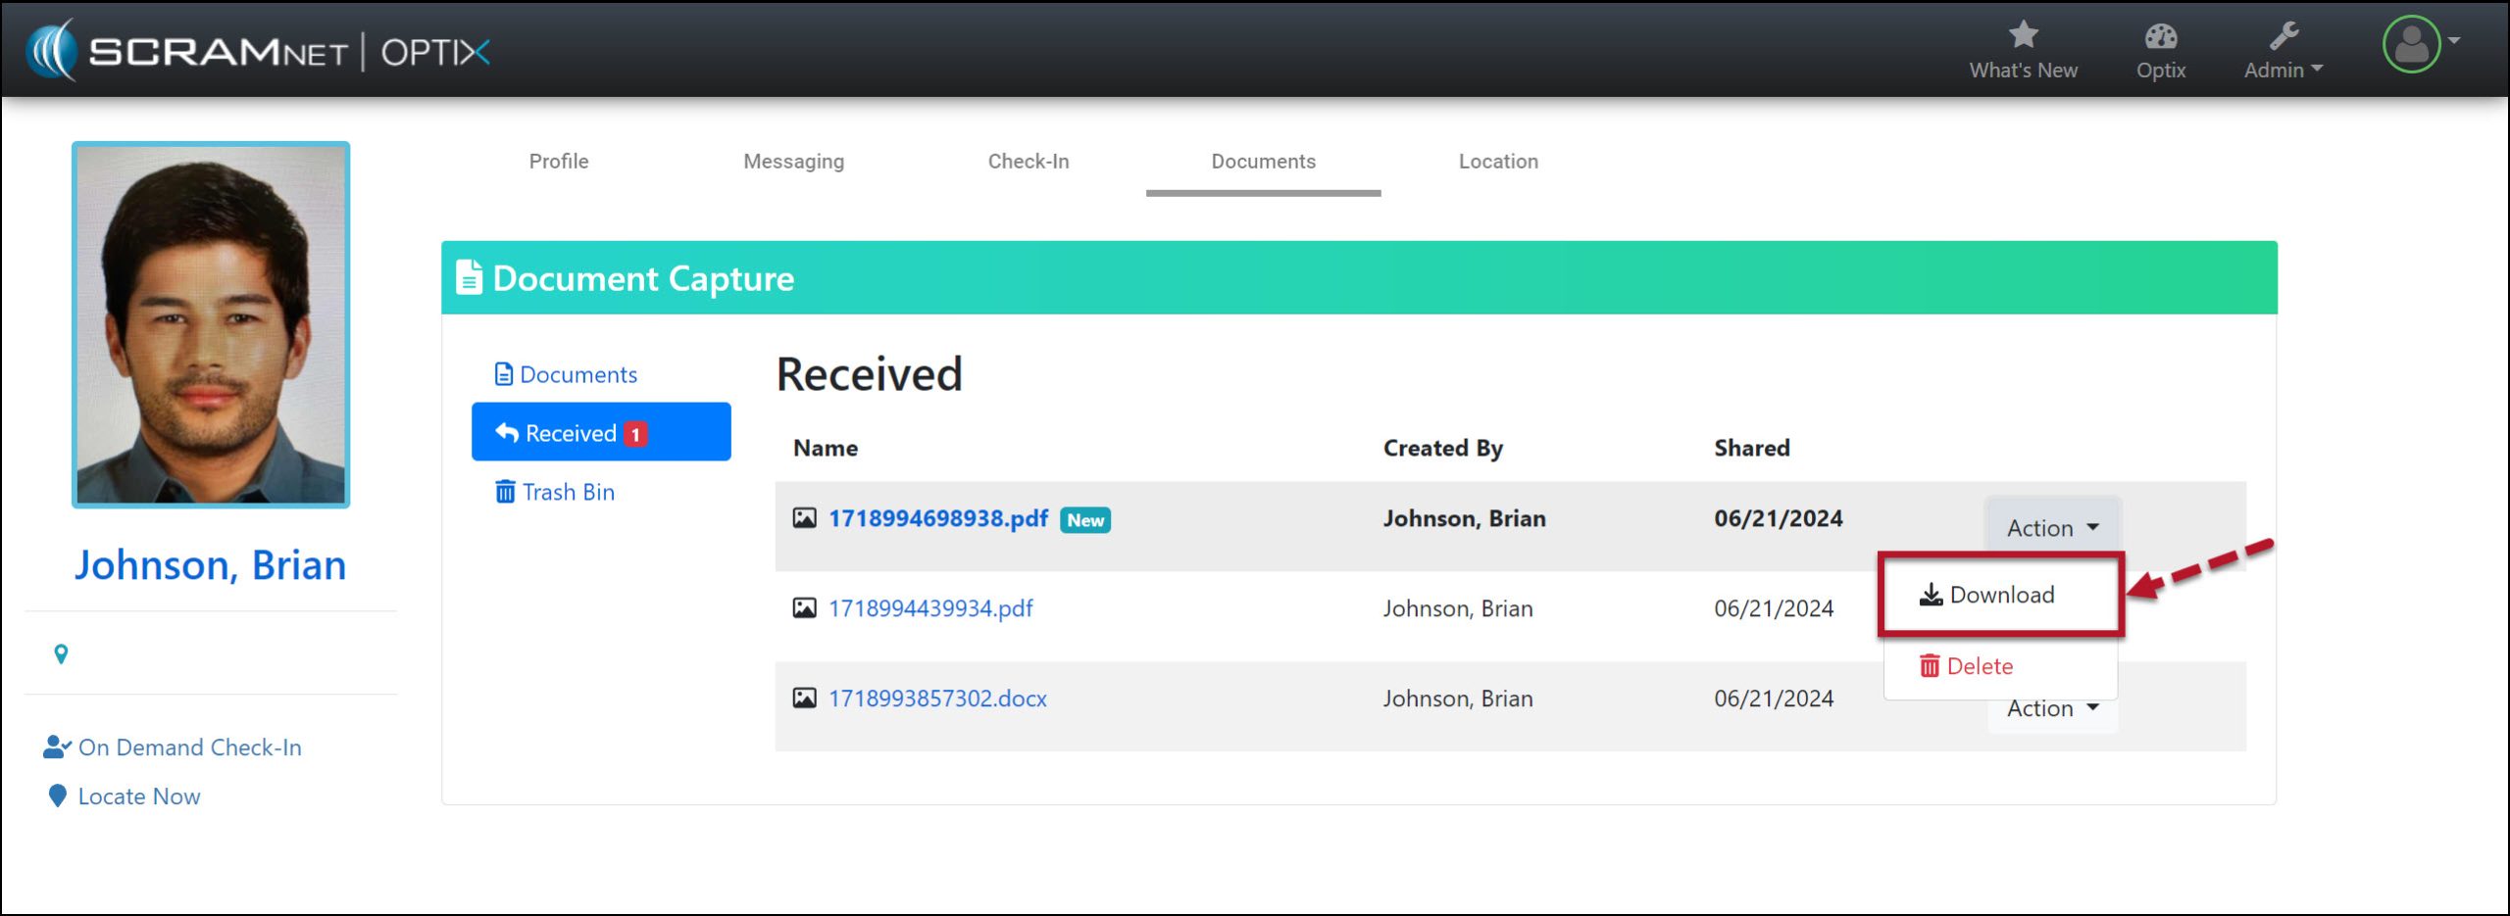
Task: Open Action dropdown for 1718993857302.docx row
Action: point(2052,709)
